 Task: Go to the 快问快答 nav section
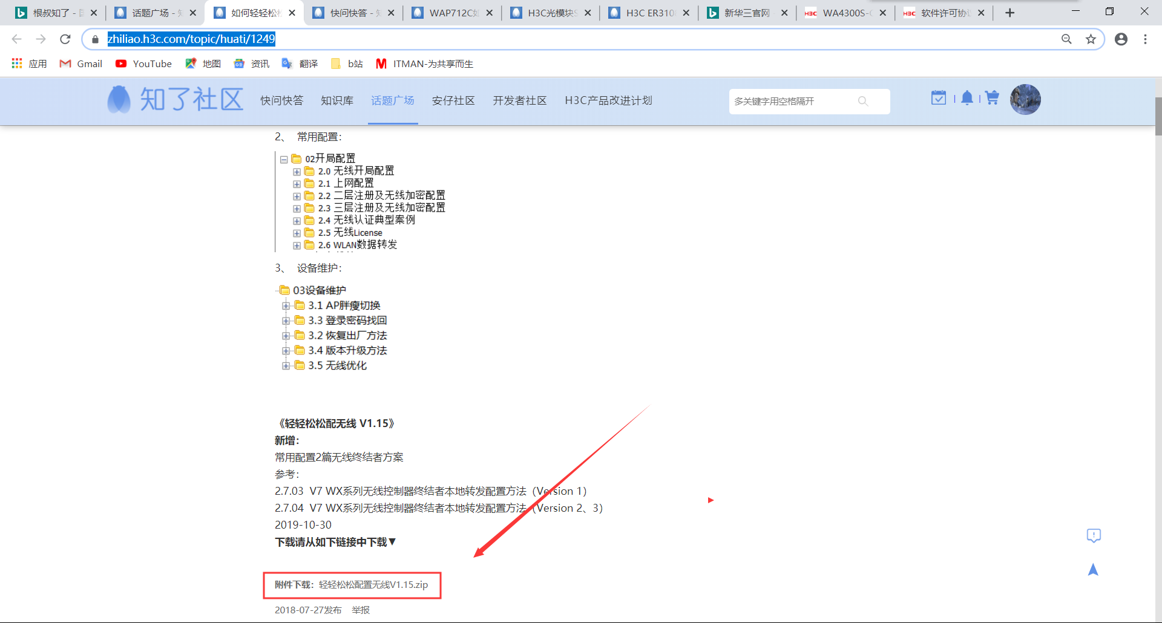[282, 100]
